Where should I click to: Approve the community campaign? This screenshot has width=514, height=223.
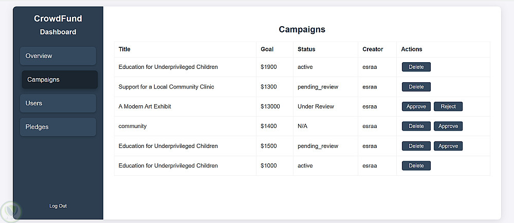[448, 126]
